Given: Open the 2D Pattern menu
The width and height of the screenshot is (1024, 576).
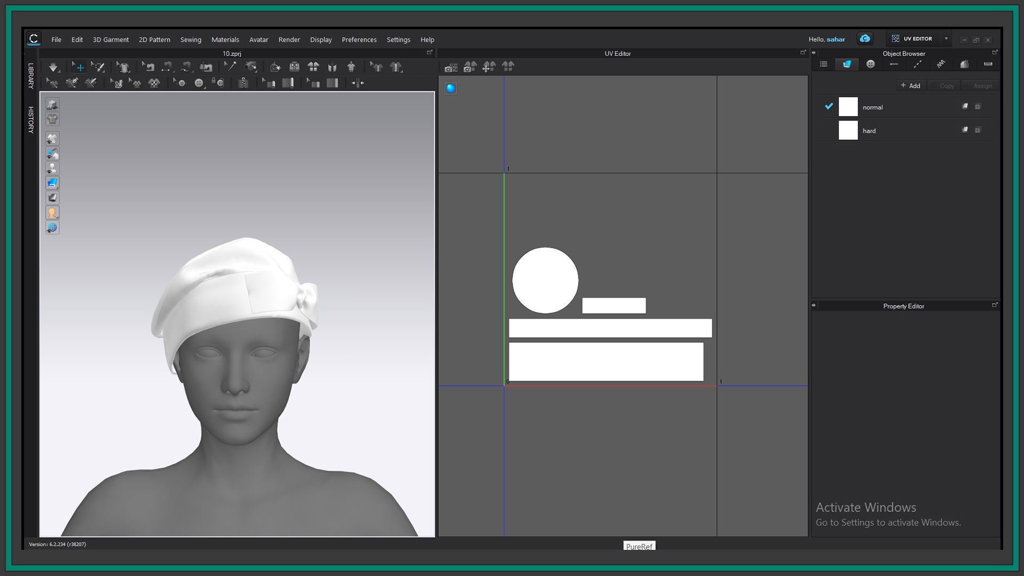Looking at the screenshot, I should [x=154, y=39].
